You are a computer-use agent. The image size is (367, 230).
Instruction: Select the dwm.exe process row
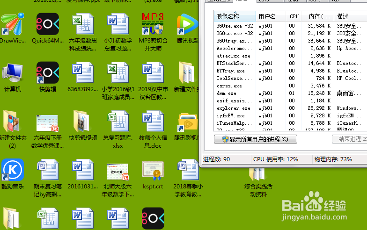tap(290, 93)
